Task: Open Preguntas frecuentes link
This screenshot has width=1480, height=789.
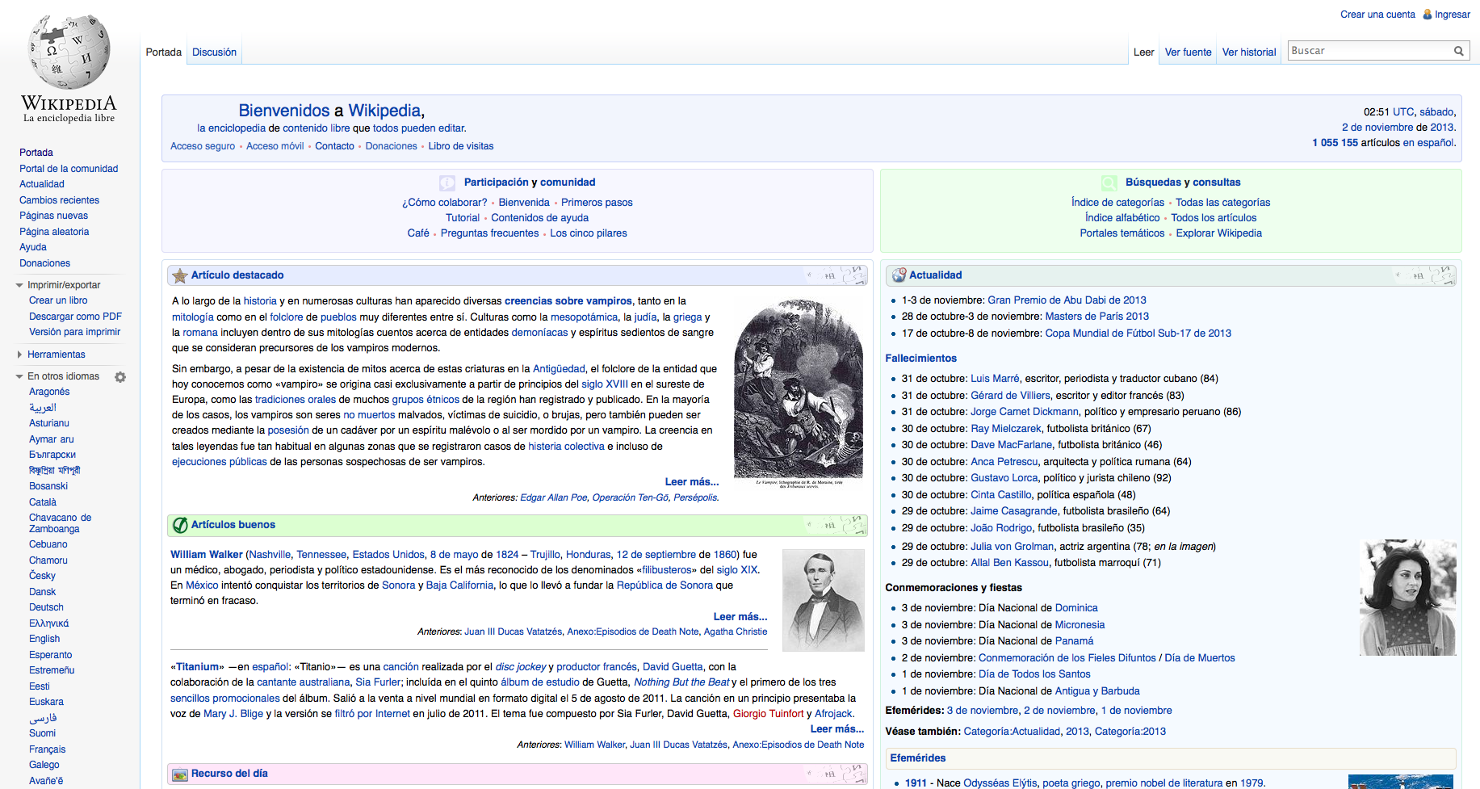Action: click(x=489, y=233)
